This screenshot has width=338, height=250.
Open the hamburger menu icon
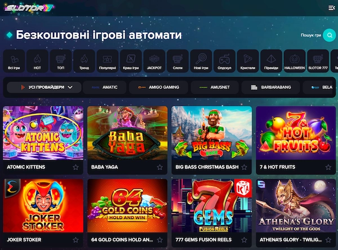pos(331,8)
